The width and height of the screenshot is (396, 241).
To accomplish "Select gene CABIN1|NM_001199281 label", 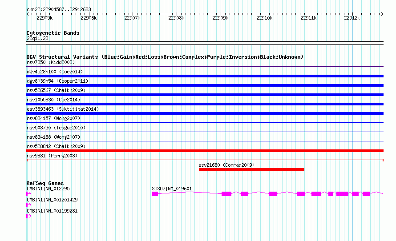I will click(52, 211).
